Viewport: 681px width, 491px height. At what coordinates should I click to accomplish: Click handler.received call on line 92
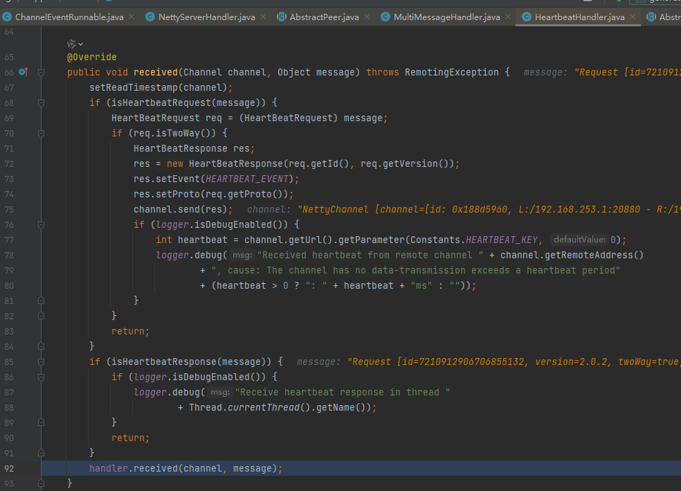pos(186,468)
